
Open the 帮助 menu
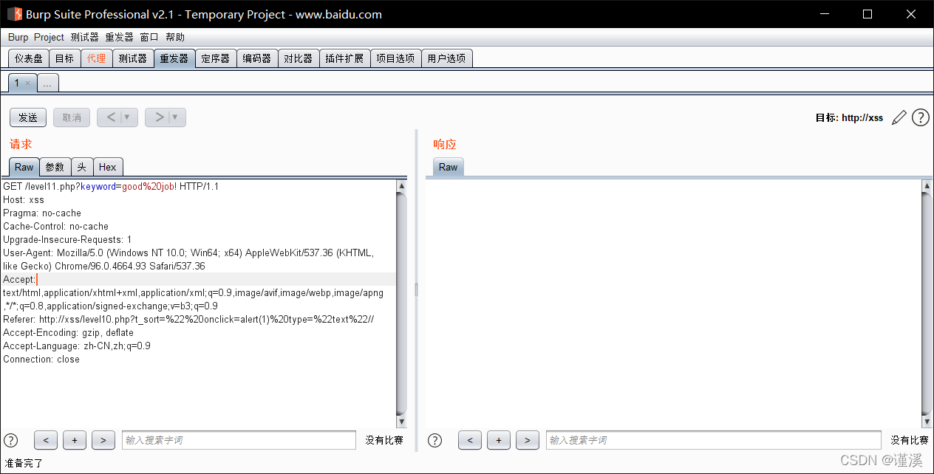pos(175,37)
